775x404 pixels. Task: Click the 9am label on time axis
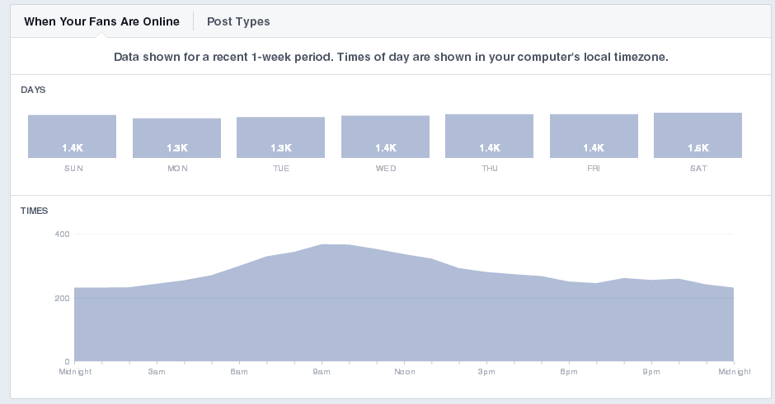pyautogui.click(x=322, y=372)
